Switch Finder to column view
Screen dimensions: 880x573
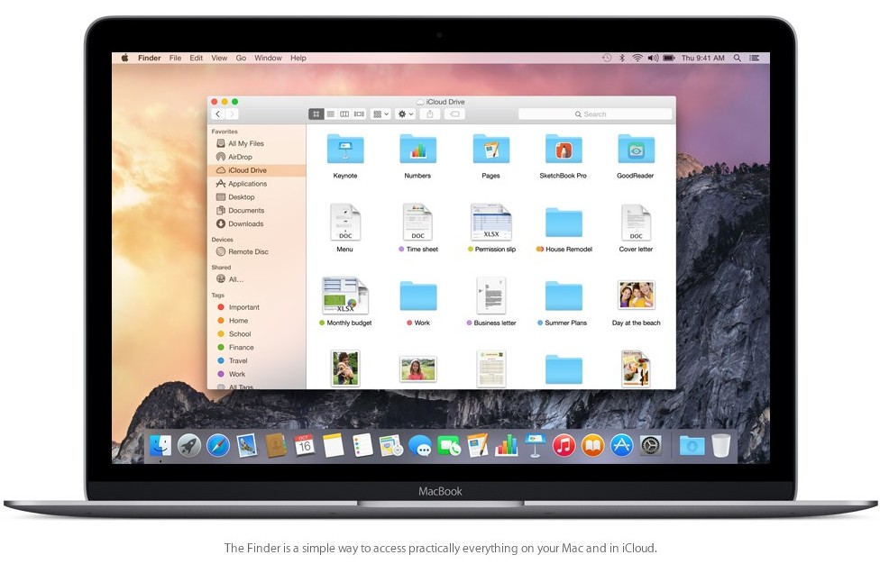(344, 114)
